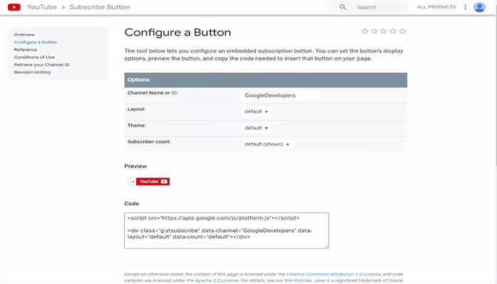Rate the page three stars

coord(384,31)
